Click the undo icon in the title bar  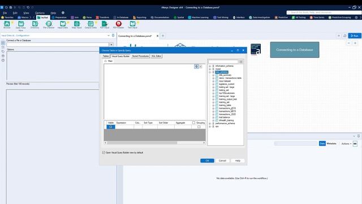tap(28, 7)
